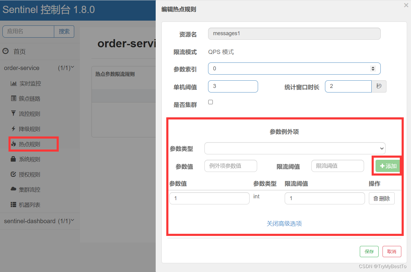Click the 单机阈值 input field

[233, 86]
